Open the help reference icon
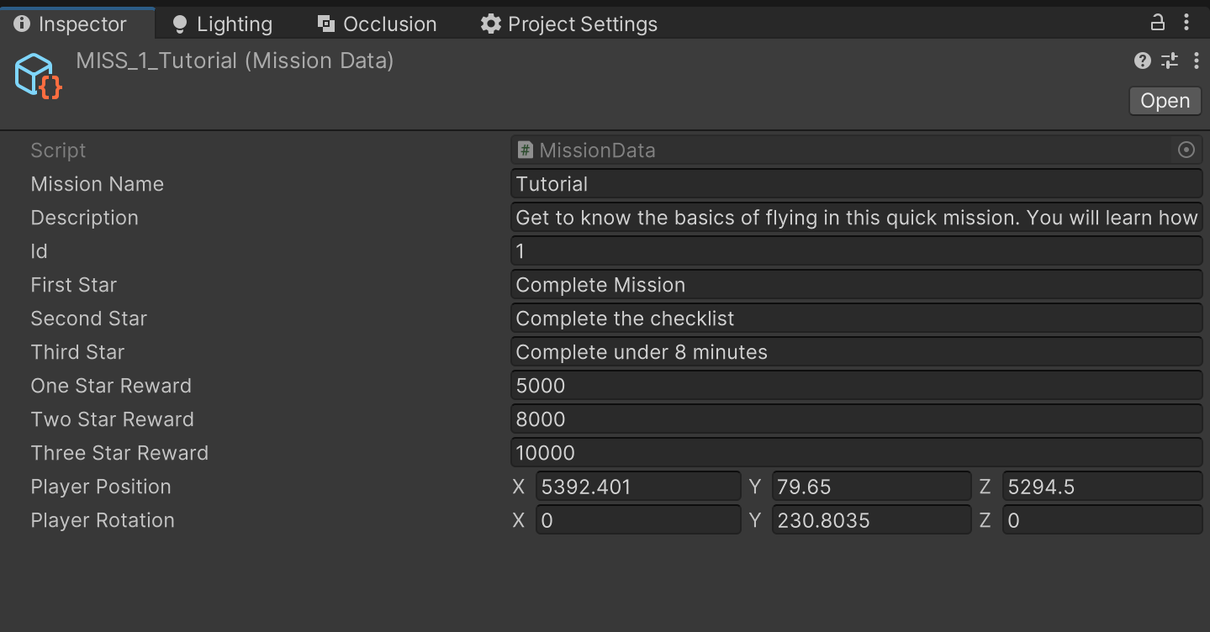 1142,61
